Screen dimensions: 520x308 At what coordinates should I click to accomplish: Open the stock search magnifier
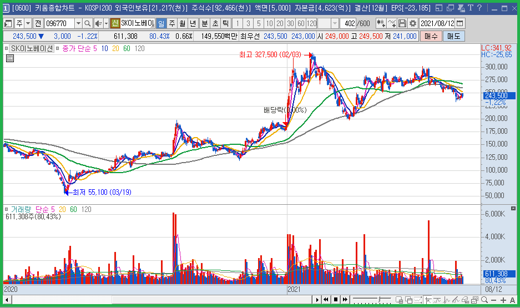point(88,23)
